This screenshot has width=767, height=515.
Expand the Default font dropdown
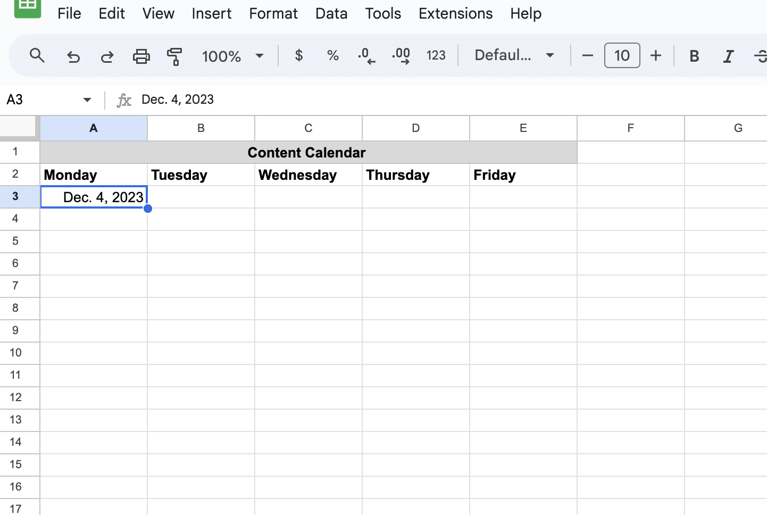point(514,55)
